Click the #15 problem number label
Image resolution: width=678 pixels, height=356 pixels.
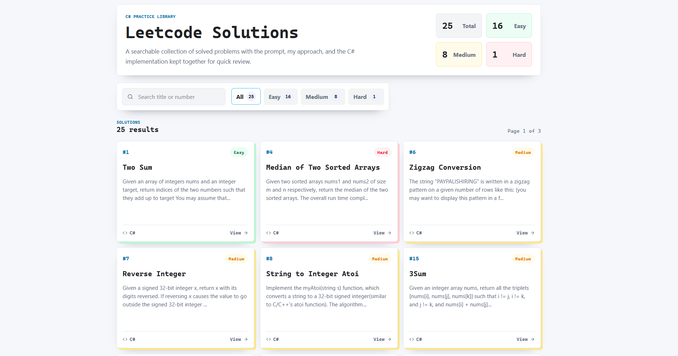[414, 259]
